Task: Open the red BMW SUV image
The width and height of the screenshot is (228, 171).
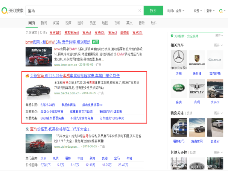Action: click(39, 144)
